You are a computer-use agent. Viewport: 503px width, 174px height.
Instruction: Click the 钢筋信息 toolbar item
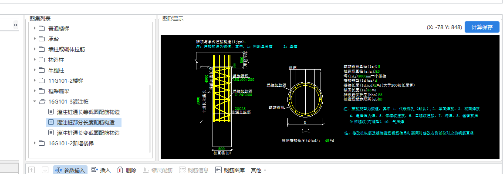[x=194, y=170]
